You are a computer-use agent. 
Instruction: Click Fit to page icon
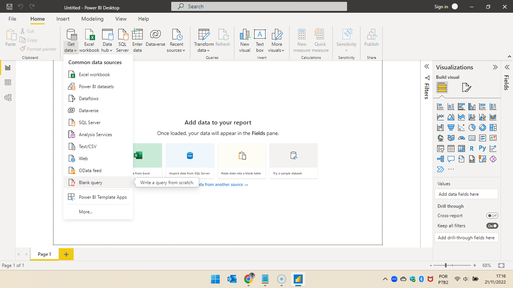(501, 265)
